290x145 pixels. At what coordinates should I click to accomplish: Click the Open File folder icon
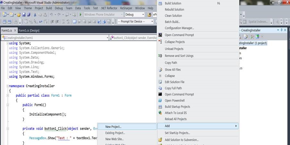19,15
